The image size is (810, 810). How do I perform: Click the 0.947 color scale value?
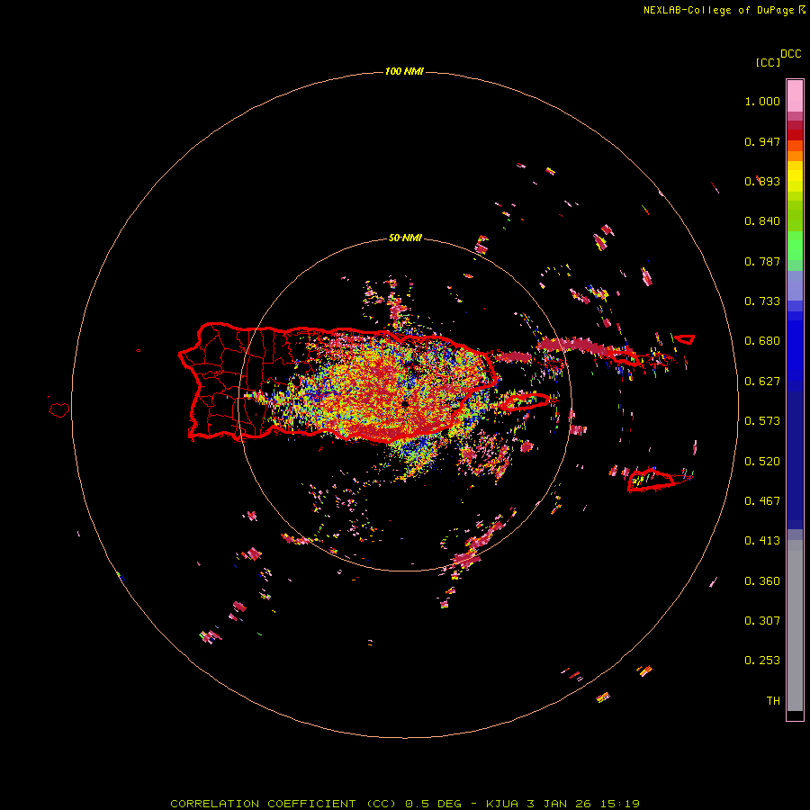pyautogui.click(x=762, y=141)
